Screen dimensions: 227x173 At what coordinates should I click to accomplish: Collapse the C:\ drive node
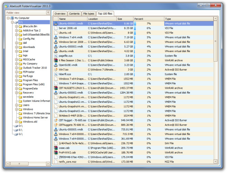12,22
